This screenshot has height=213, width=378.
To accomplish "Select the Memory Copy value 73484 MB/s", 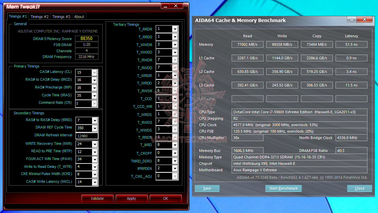I will pyautogui.click(x=317, y=44).
